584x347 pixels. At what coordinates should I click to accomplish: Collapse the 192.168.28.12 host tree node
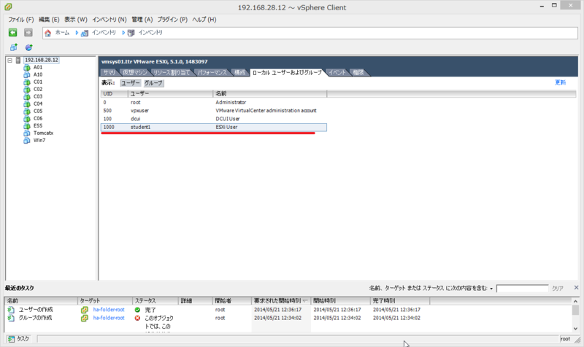pos(10,61)
